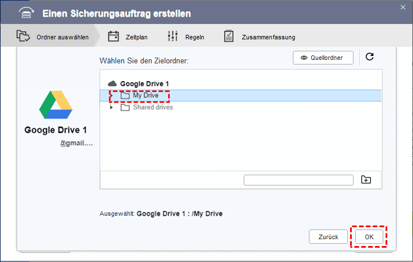The image size is (413, 262).
Task: Click the My Drive folder icon
Action: [125, 95]
